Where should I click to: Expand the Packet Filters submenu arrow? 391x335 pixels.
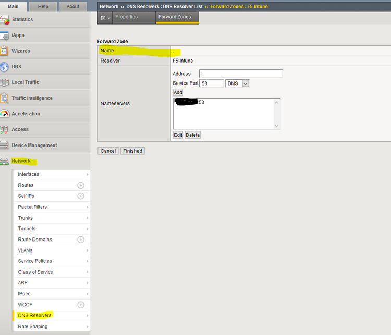[x=87, y=207]
